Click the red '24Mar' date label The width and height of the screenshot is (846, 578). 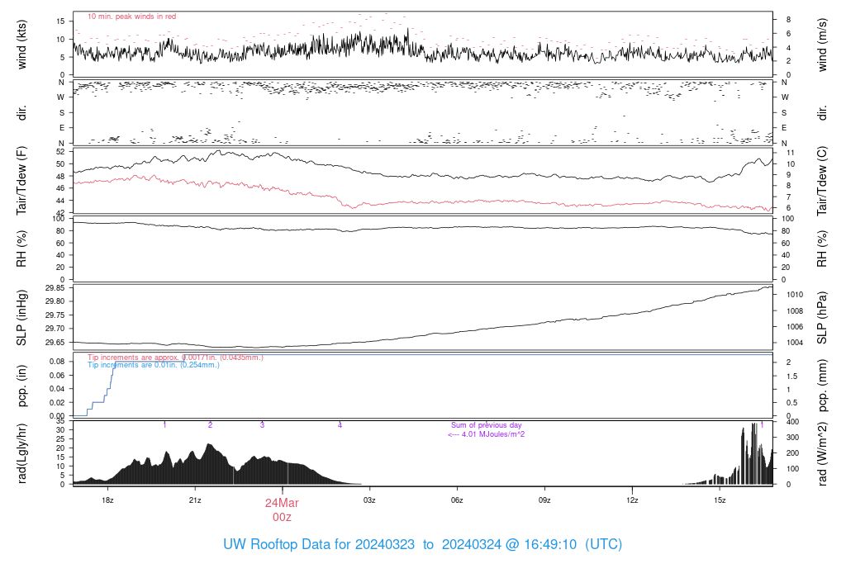tap(282, 503)
